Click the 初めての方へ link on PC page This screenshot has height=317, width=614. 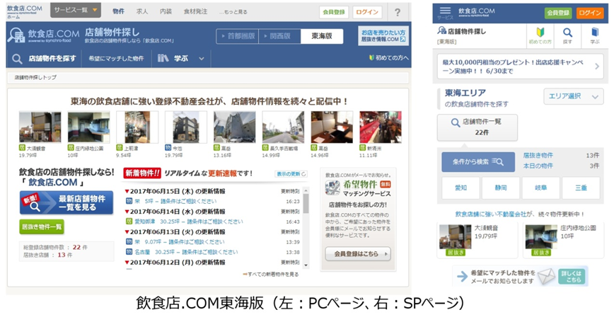click(389, 58)
